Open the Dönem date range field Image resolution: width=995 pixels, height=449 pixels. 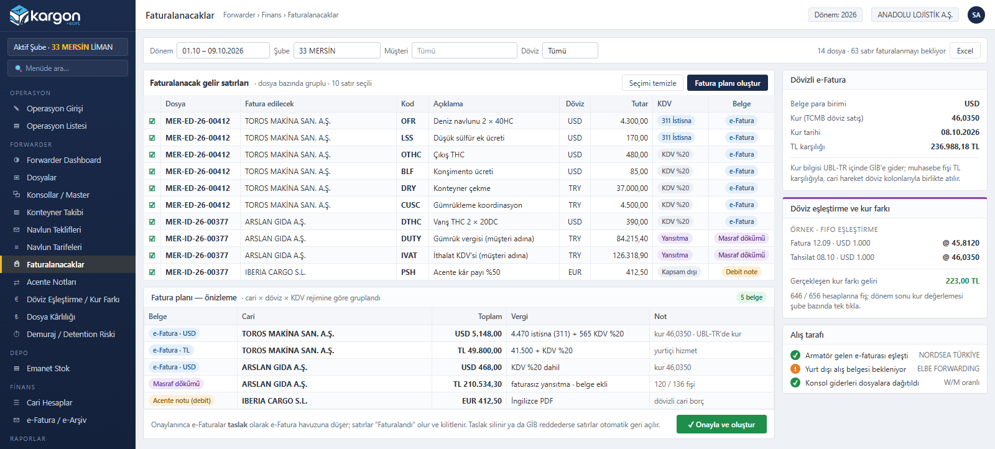(x=223, y=51)
